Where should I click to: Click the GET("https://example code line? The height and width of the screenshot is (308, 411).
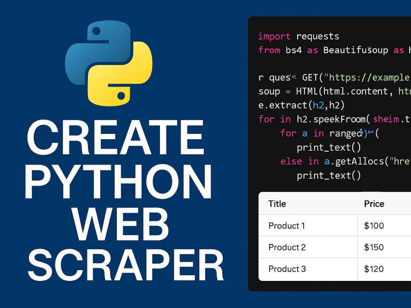(x=335, y=78)
